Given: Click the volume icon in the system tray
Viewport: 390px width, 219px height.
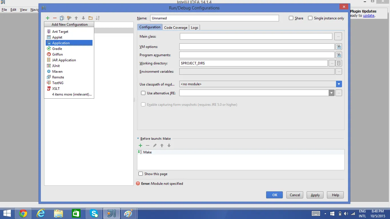Looking at the screenshot, I should [x=346, y=214].
